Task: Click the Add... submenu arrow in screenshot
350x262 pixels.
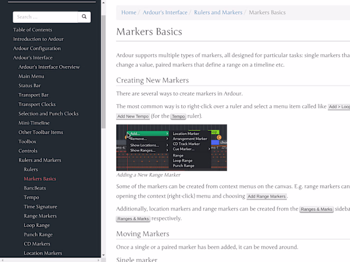Action: click(x=167, y=133)
